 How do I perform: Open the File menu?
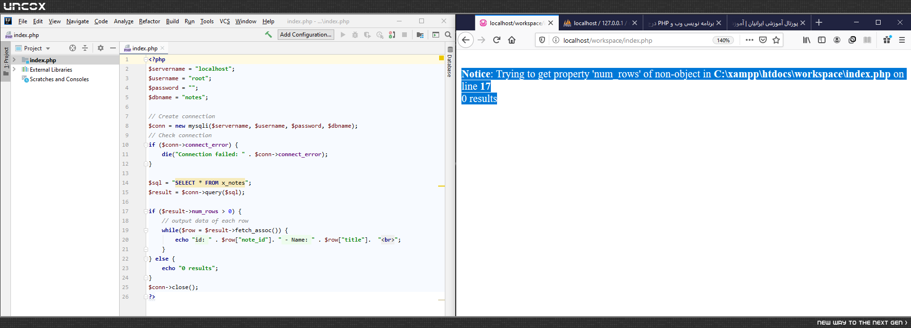pos(23,21)
